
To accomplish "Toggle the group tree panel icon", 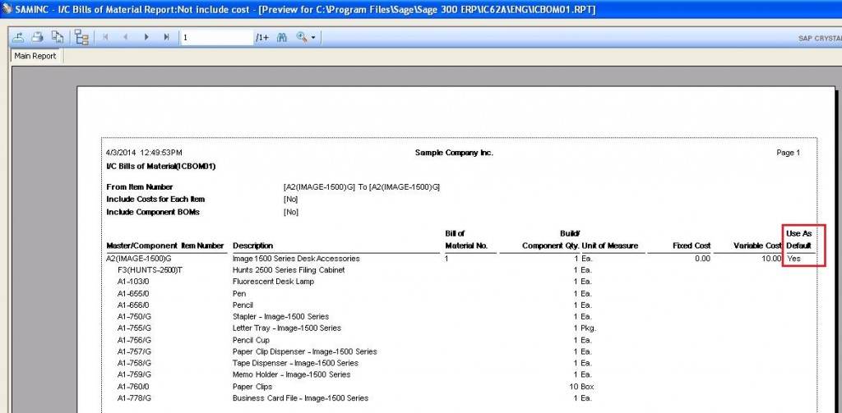I will pyautogui.click(x=81, y=37).
